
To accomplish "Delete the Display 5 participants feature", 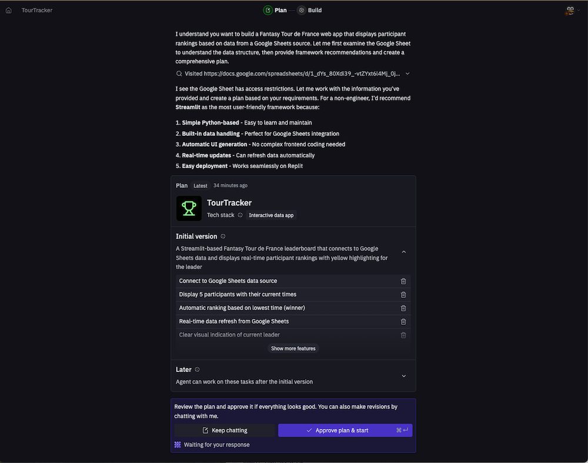I will pos(403,294).
